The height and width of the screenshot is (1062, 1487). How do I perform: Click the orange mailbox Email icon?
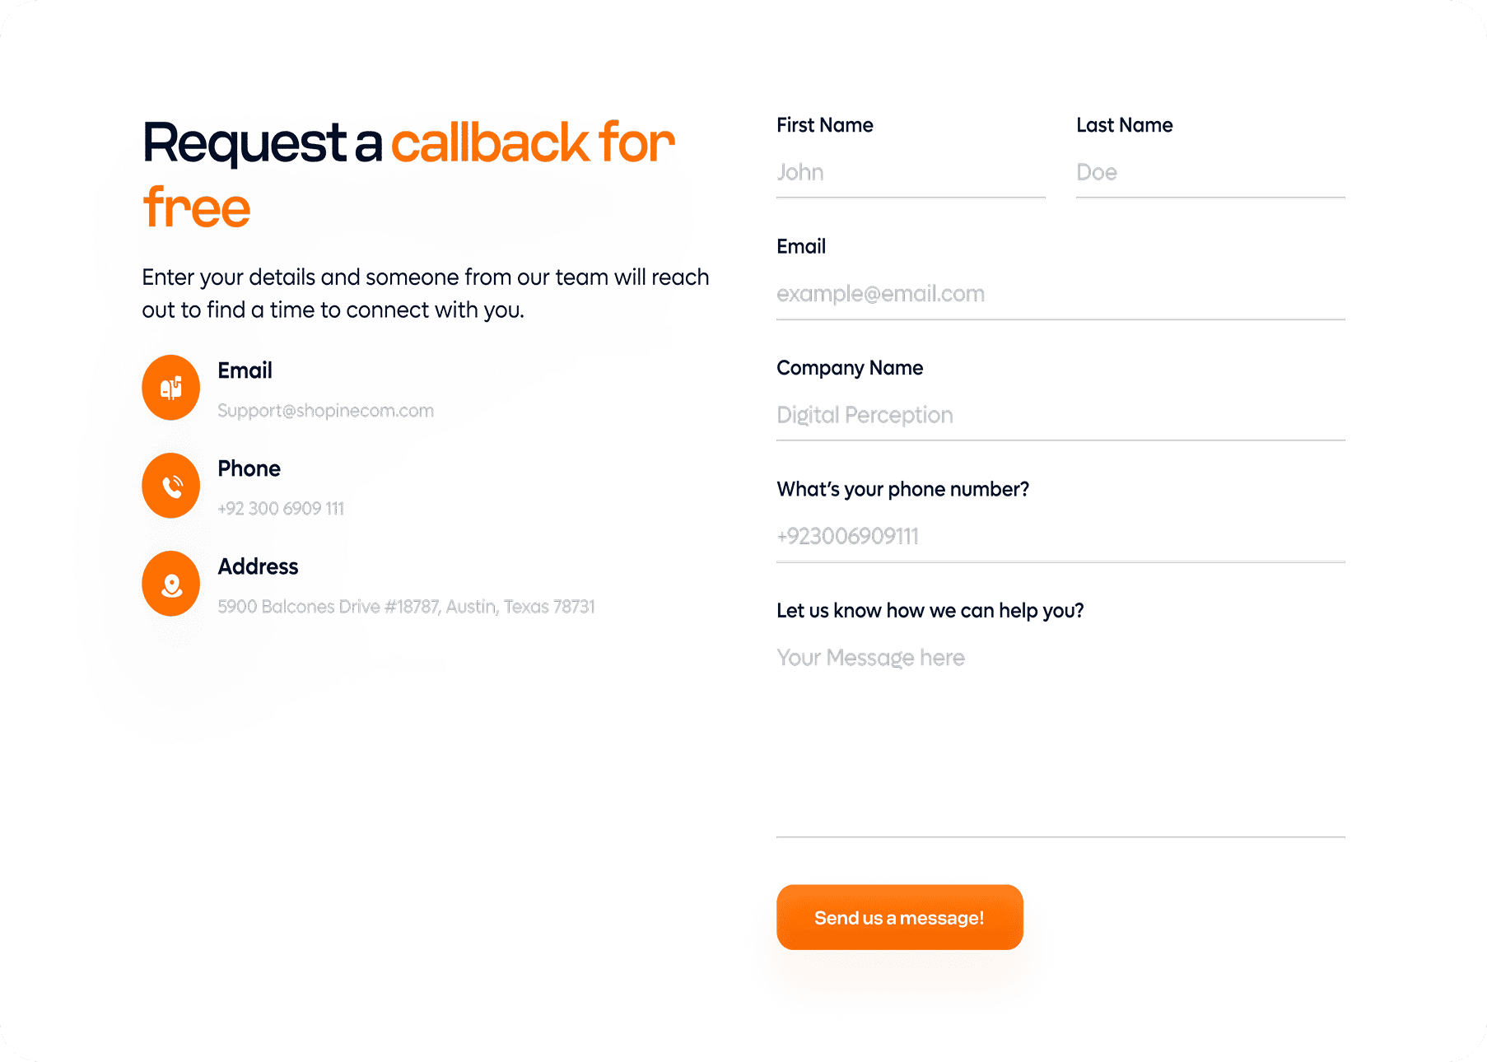point(171,388)
